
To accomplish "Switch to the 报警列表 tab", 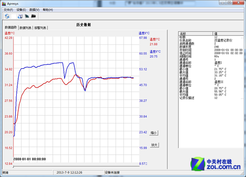I will click(40, 28).
